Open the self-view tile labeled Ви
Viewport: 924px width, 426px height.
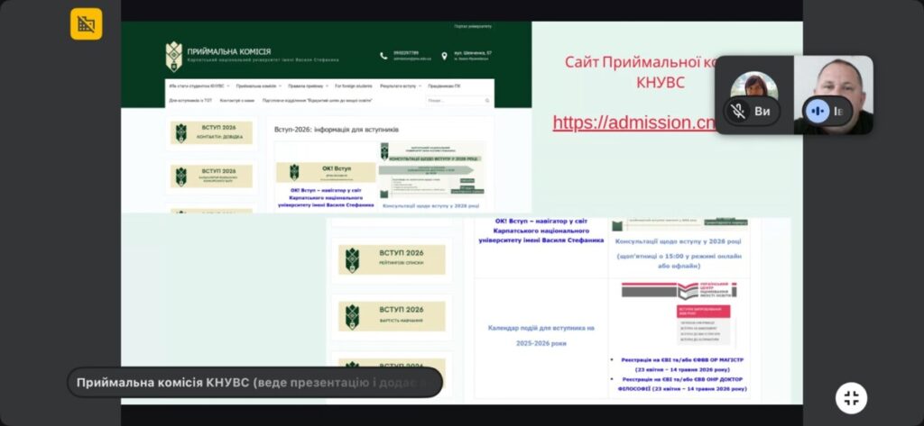[x=753, y=95]
